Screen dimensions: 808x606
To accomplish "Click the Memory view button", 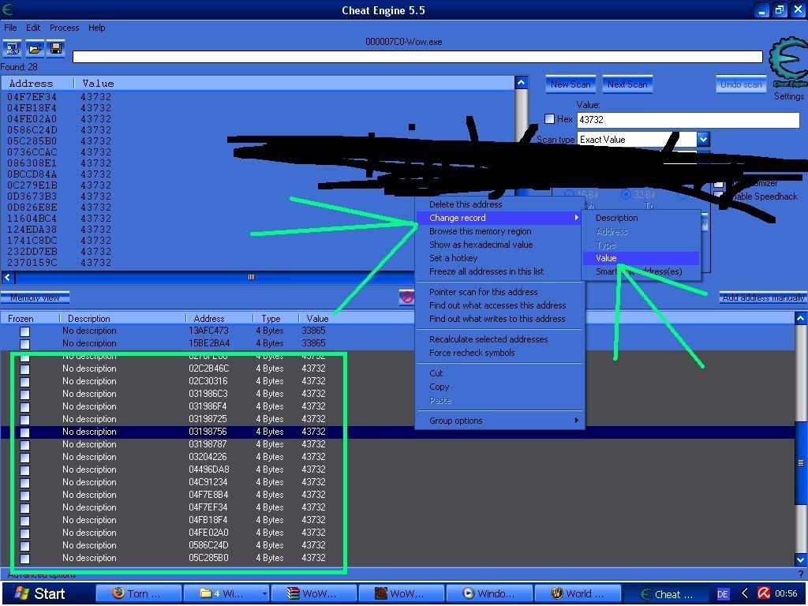I will coord(35,297).
